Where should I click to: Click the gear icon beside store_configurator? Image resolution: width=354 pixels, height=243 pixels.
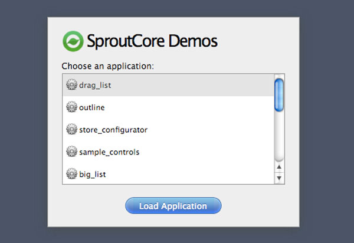pyautogui.click(x=71, y=129)
